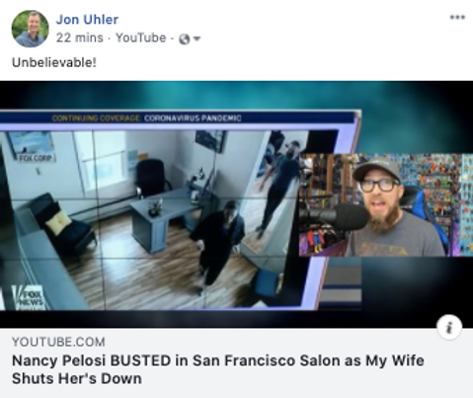Follow the 'YouTube' source link in post header
The height and width of the screenshot is (398, 473).
pos(140,38)
